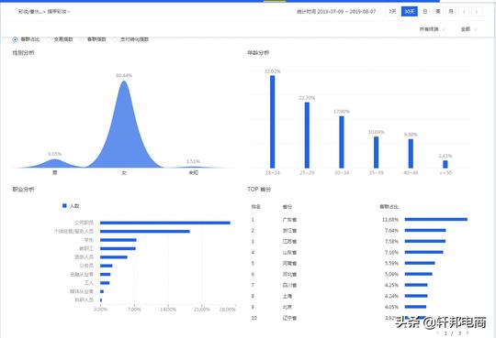Switch time range to 7天

tap(392, 11)
